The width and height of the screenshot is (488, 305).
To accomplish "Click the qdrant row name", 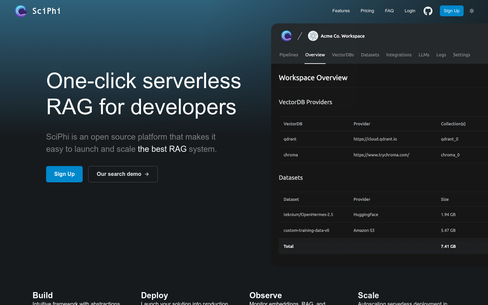I will tap(290, 139).
